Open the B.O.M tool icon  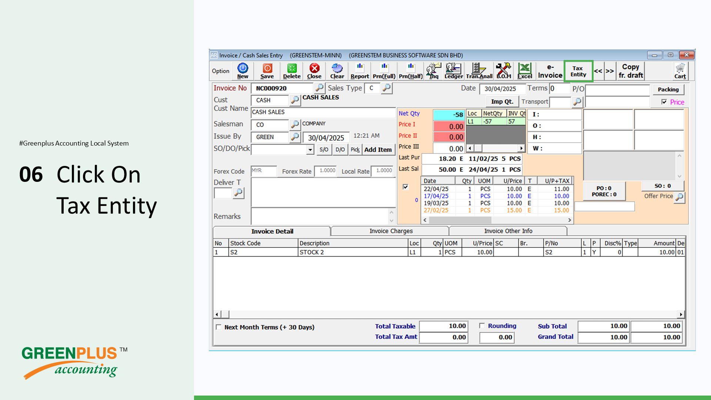tap(504, 71)
